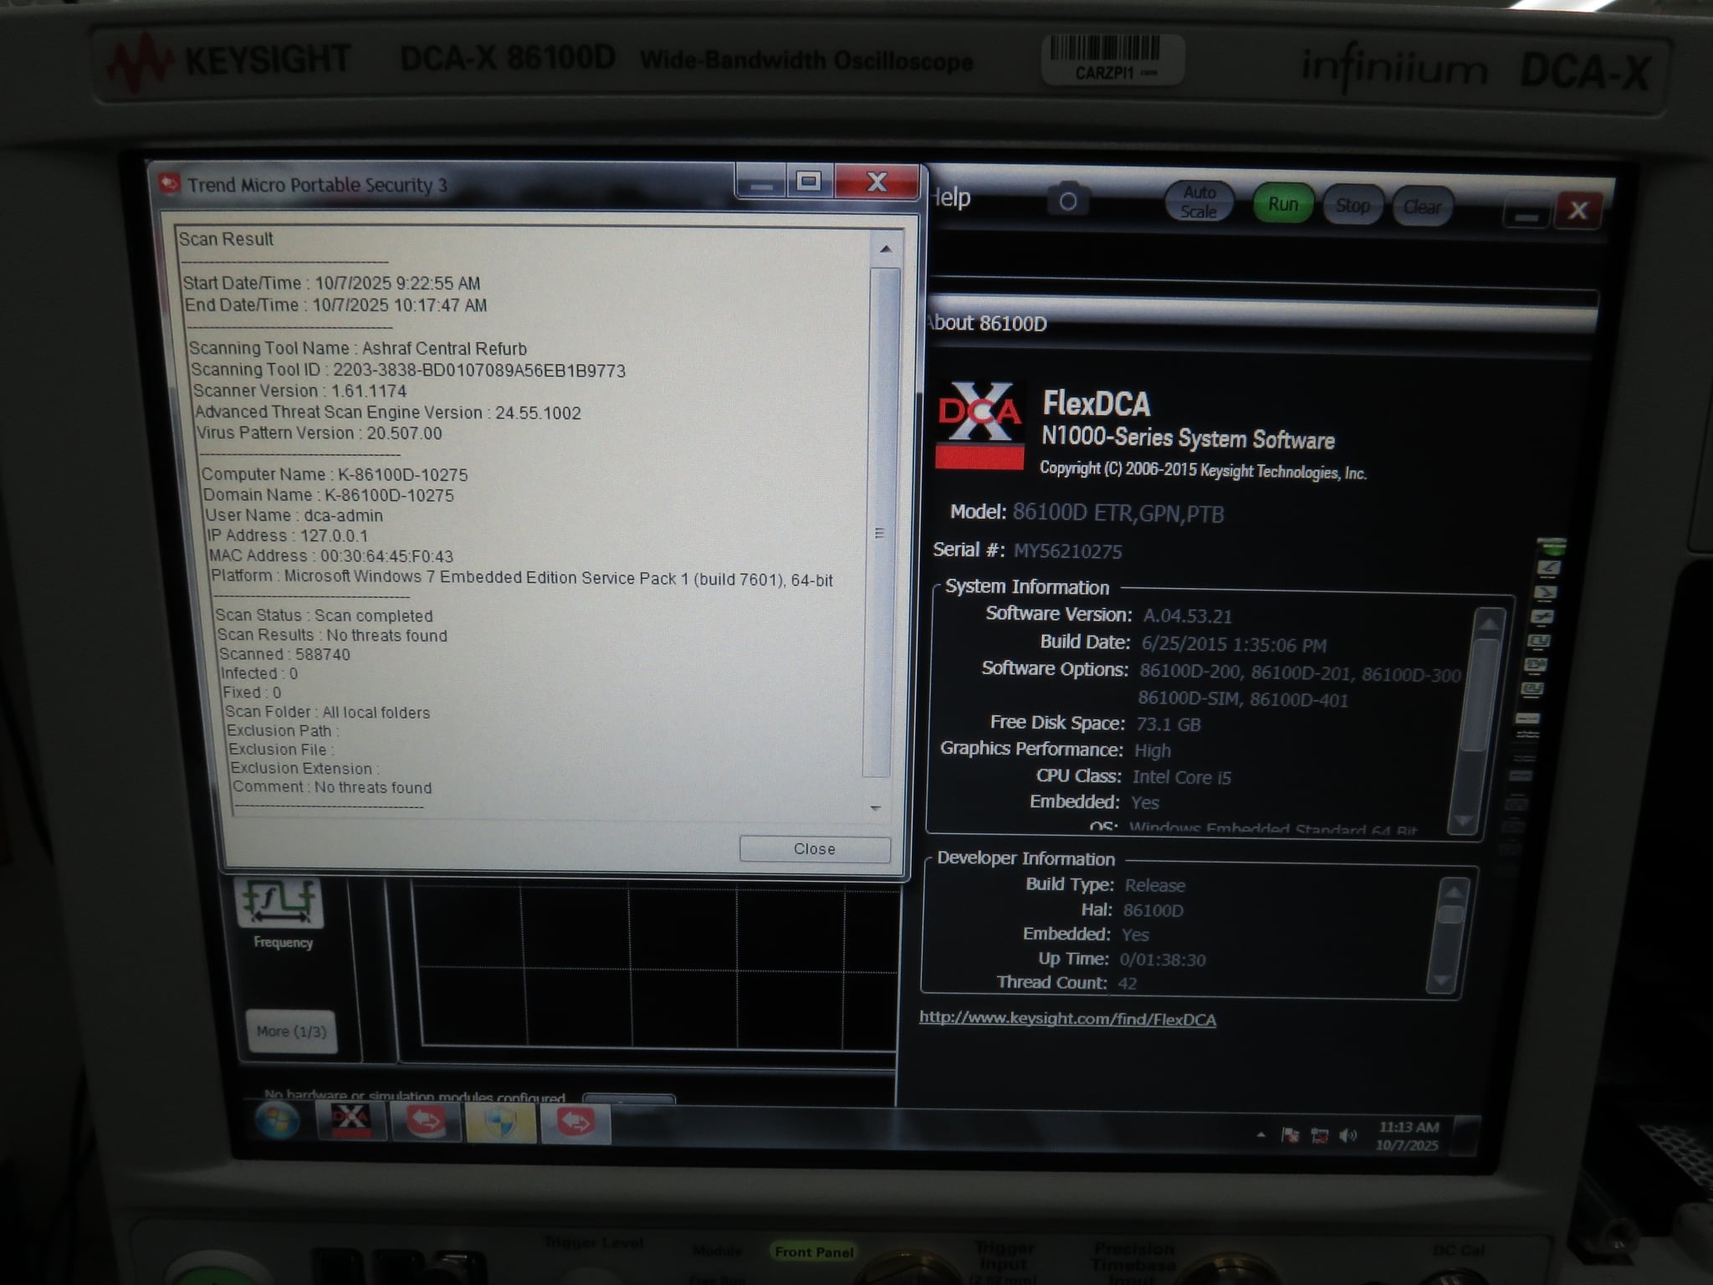Click Developer Information scrollbar down arrow
This screenshot has height=1285, width=1713.
[x=1441, y=980]
